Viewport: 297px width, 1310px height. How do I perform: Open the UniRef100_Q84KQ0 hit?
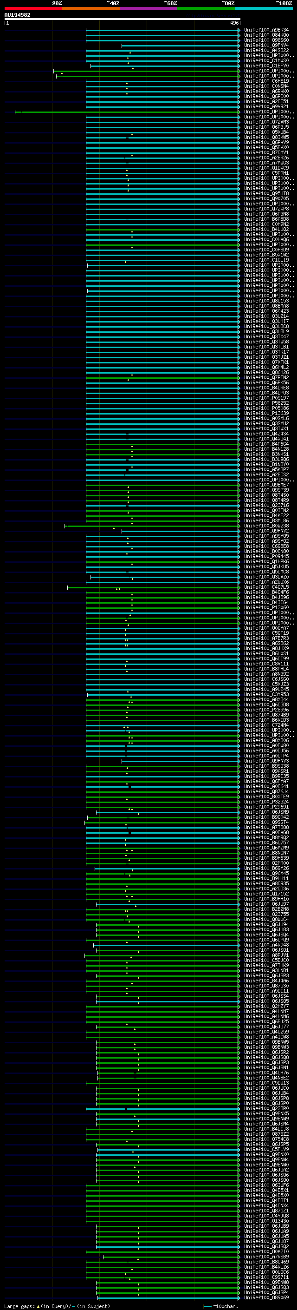[x=266, y=35]
